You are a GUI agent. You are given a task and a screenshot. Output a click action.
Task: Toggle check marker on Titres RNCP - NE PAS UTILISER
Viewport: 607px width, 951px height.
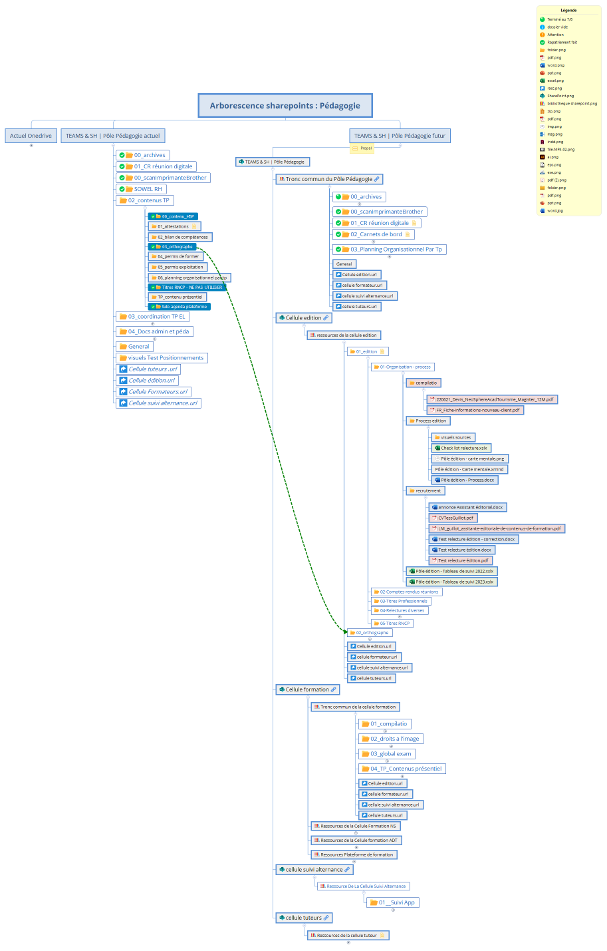point(153,287)
